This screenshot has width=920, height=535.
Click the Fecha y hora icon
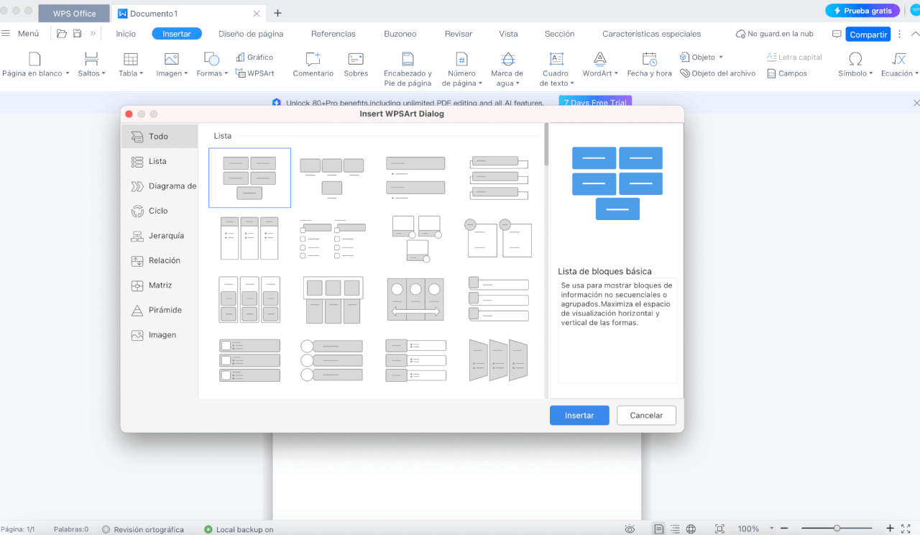649,59
